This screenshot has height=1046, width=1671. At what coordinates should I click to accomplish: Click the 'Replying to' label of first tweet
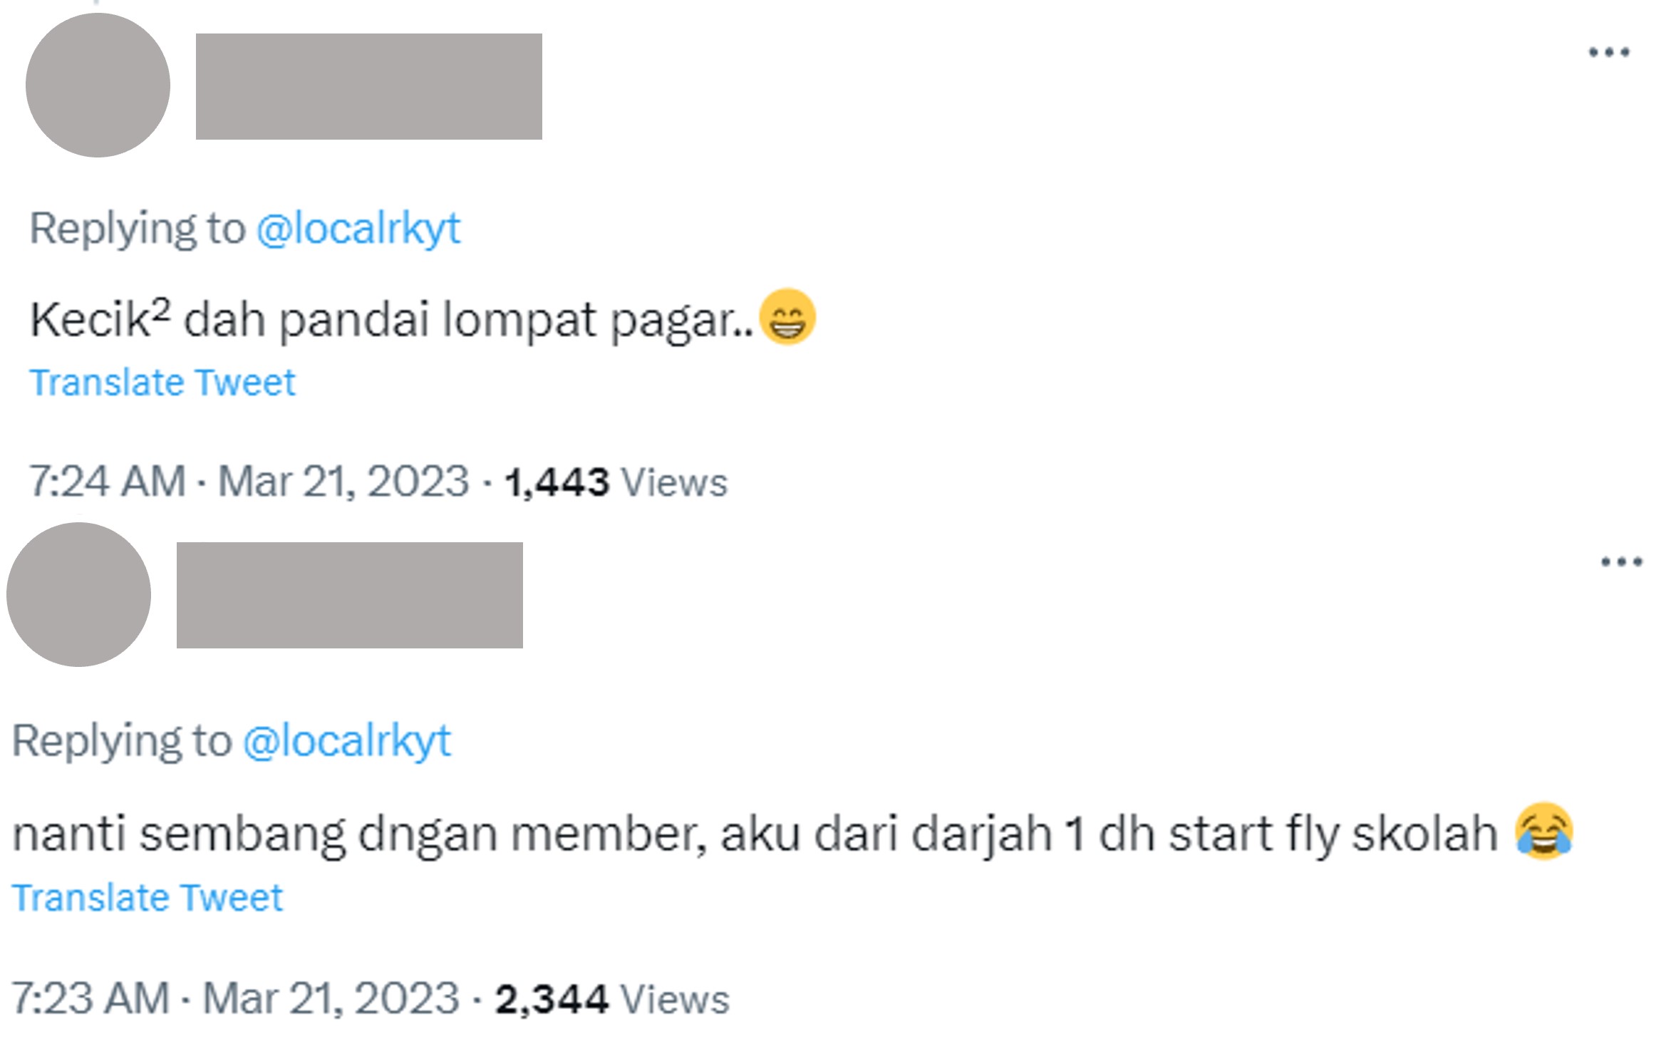[138, 229]
